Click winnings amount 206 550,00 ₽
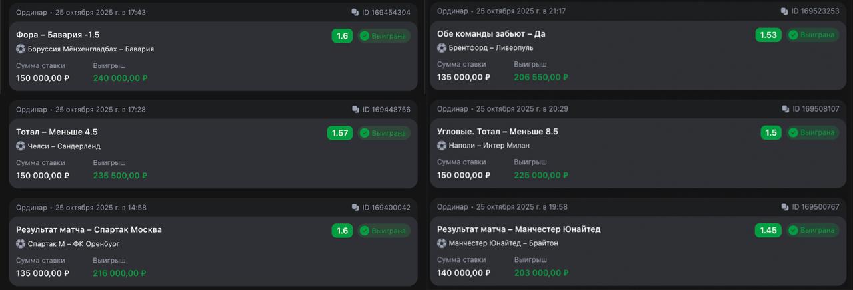 (541, 77)
